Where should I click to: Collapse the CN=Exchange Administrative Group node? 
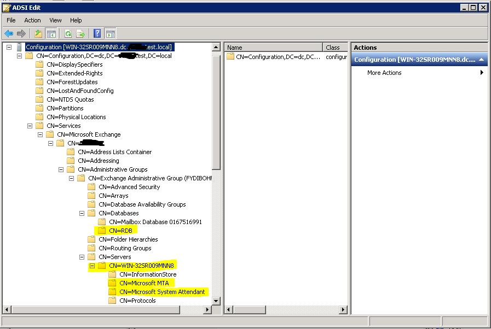71,179
